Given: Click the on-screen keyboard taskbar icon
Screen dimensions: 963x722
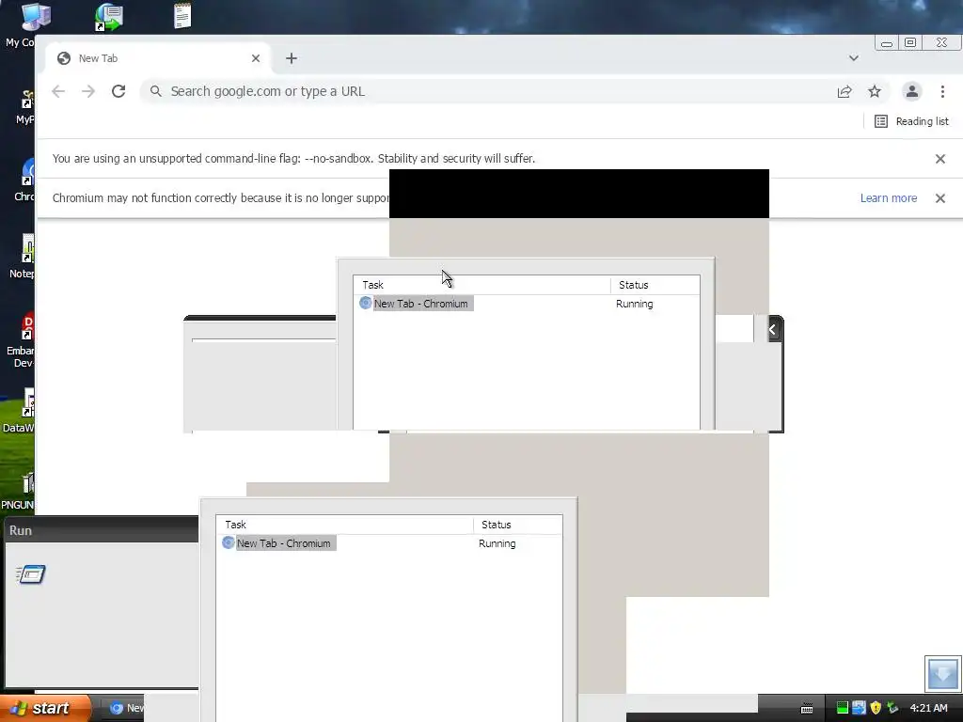Looking at the screenshot, I should tap(807, 709).
